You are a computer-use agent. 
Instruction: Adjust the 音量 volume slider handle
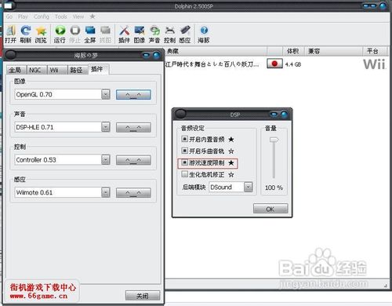274,140
